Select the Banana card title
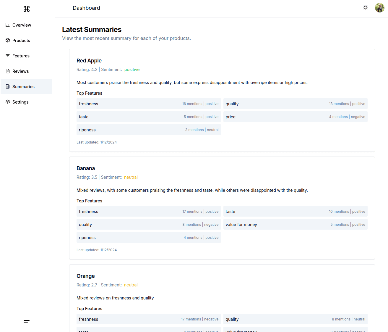 (x=86, y=168)
